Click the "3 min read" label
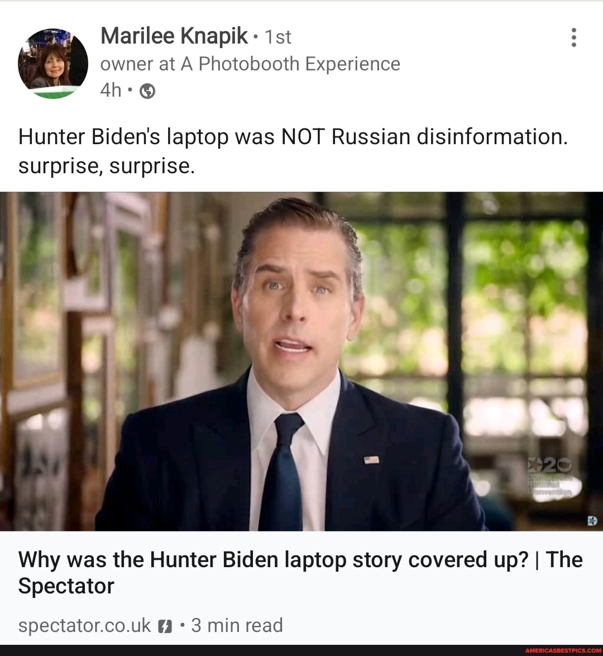The height and width of the screenshot is (656, 603). 237,625
